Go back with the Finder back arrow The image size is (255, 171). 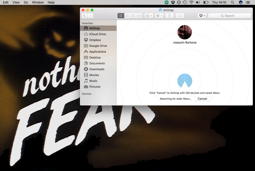[84, 16]
